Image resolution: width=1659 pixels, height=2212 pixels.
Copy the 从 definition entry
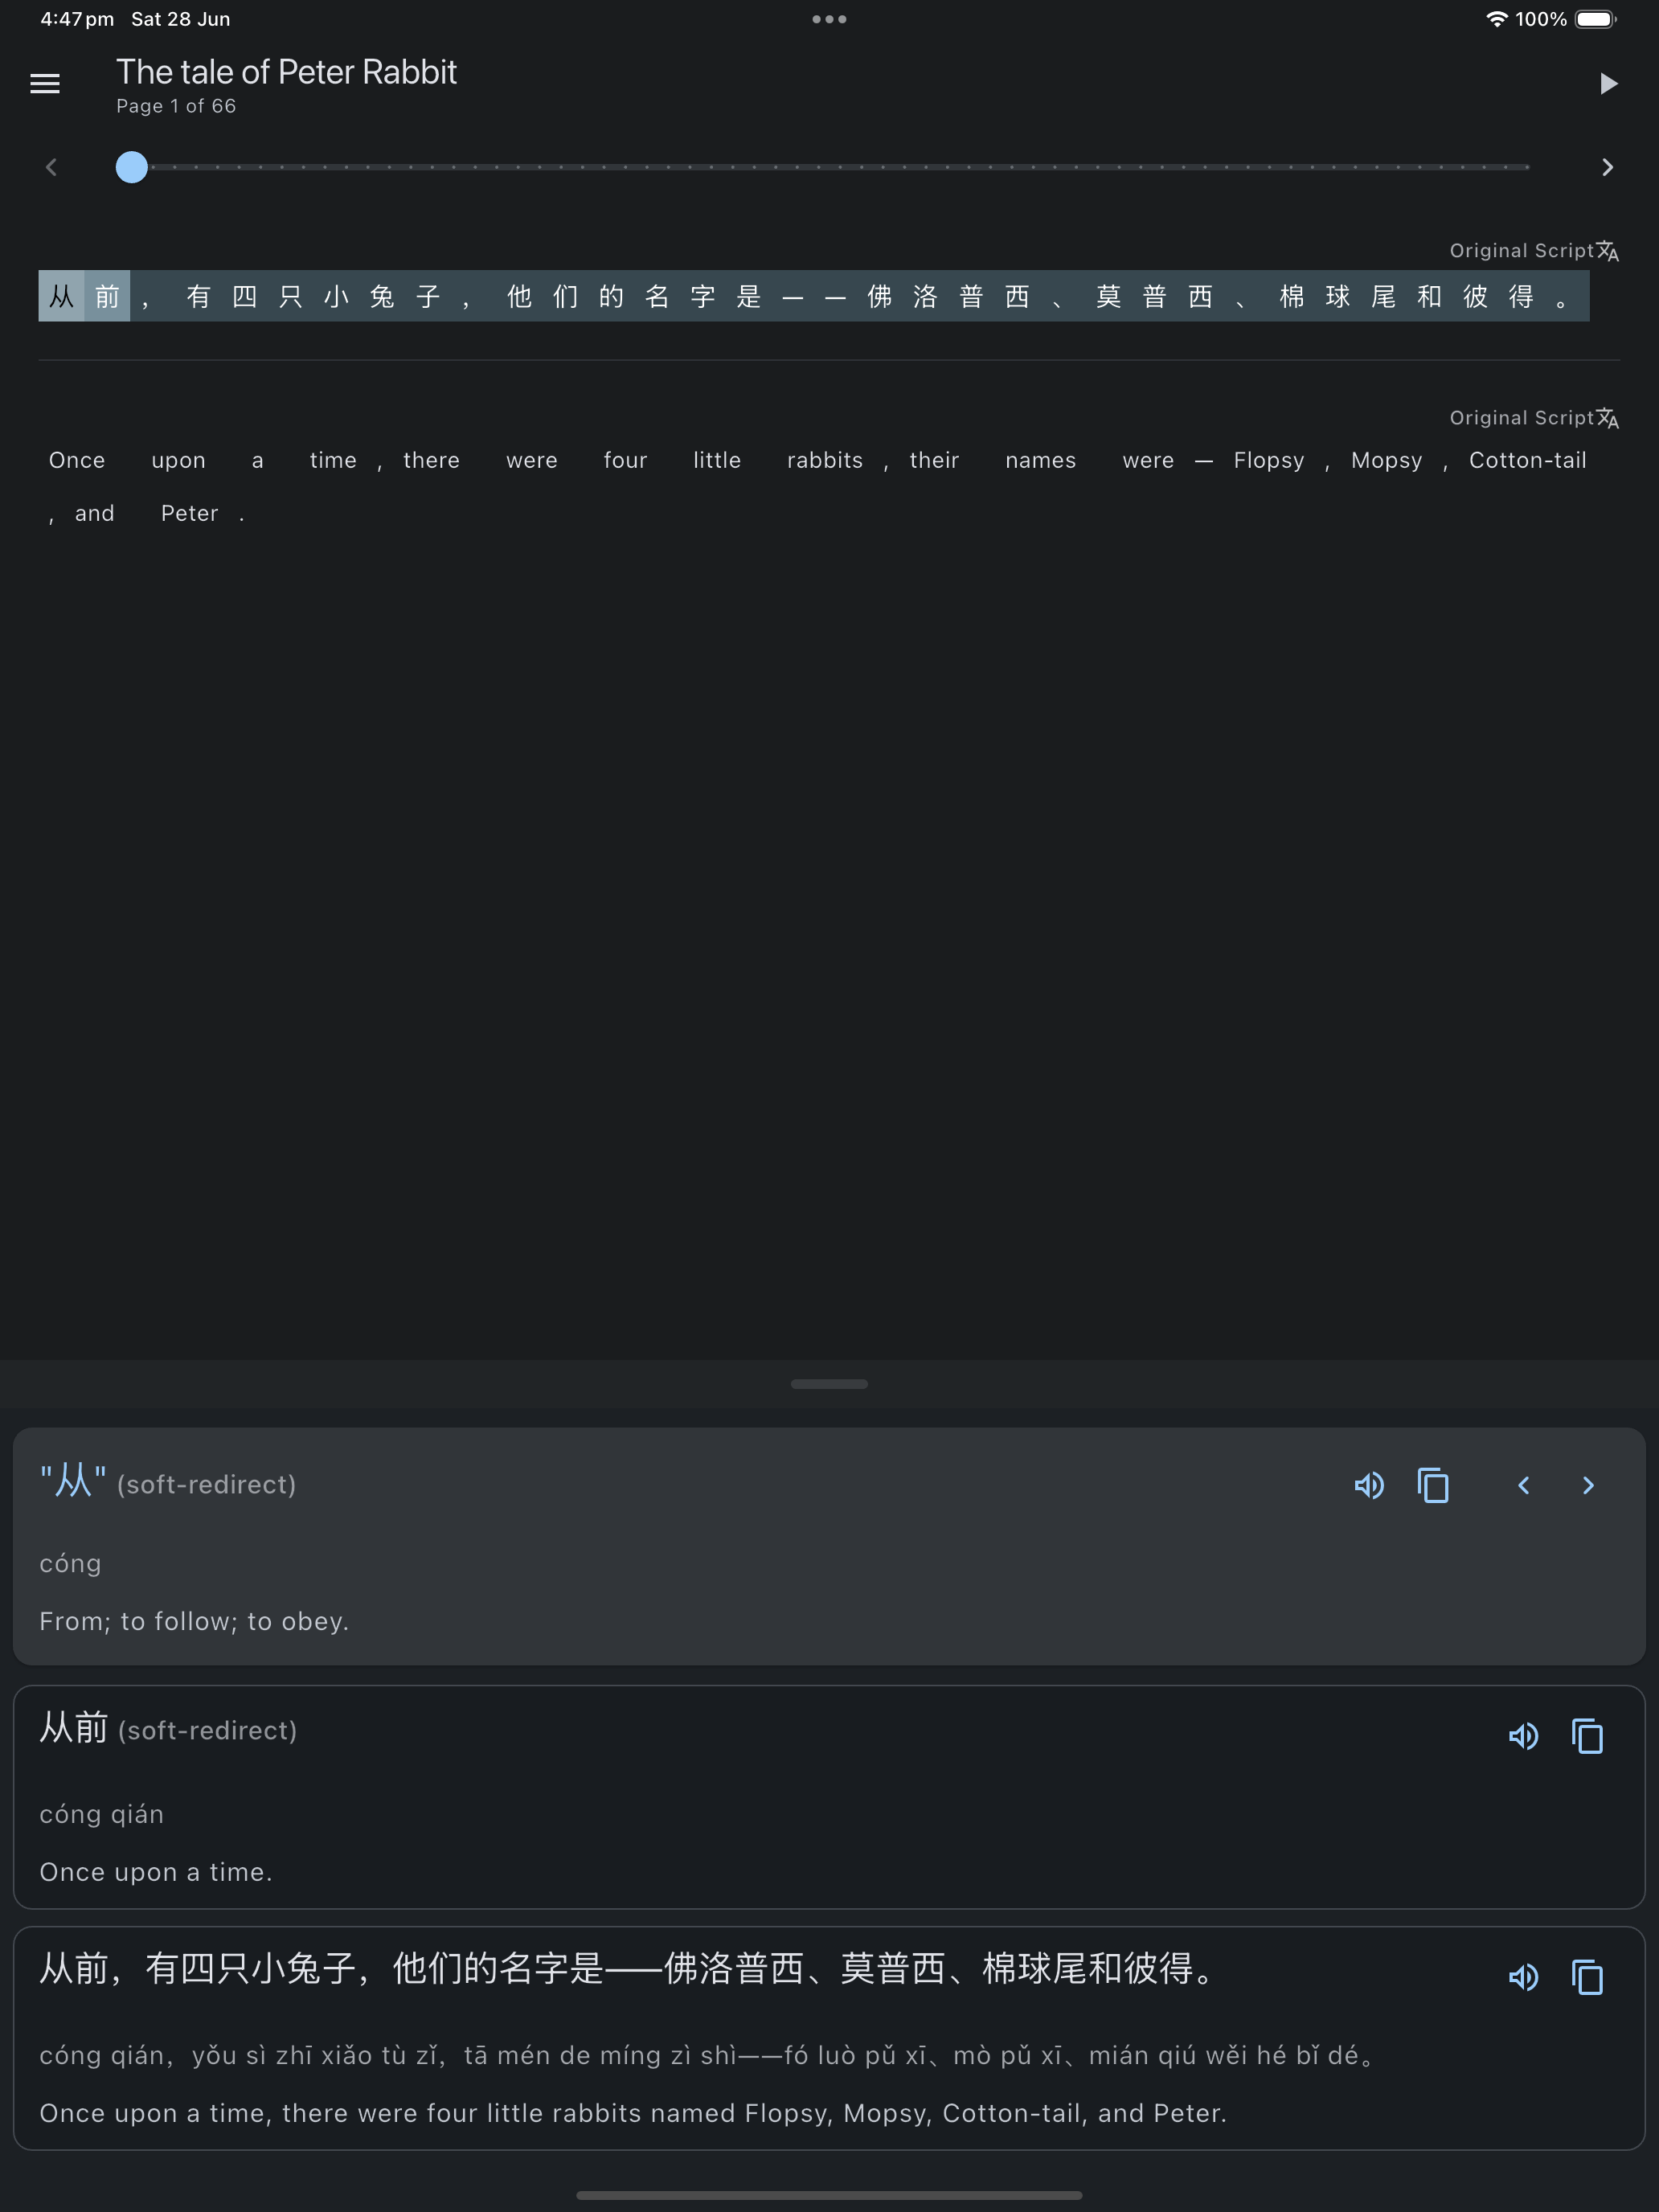click(1433, 1485)
